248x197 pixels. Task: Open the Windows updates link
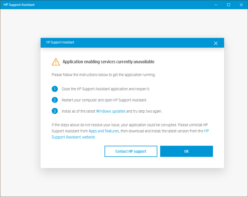click(x=111, y=111)
